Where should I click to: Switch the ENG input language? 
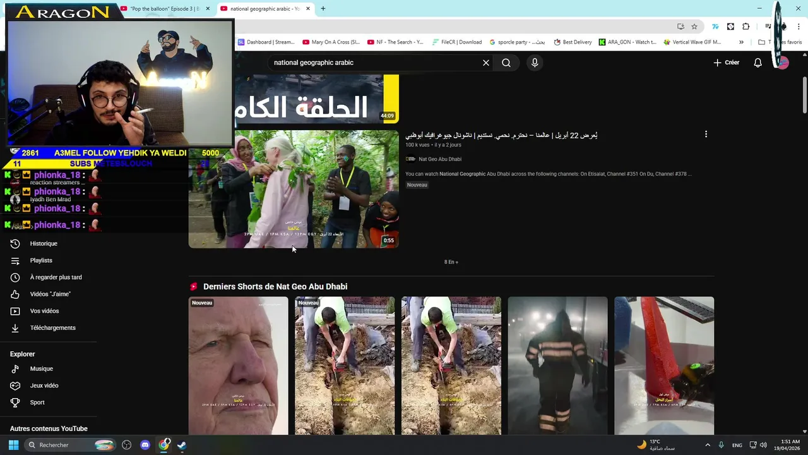click(x=737, y=445)
